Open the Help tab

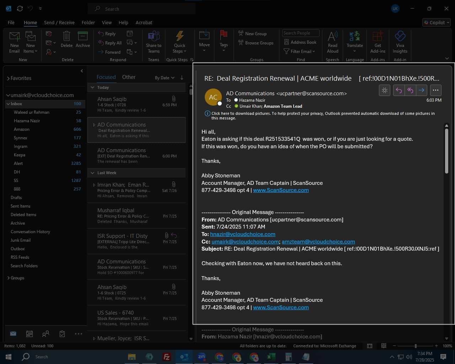tap(123, 22)
